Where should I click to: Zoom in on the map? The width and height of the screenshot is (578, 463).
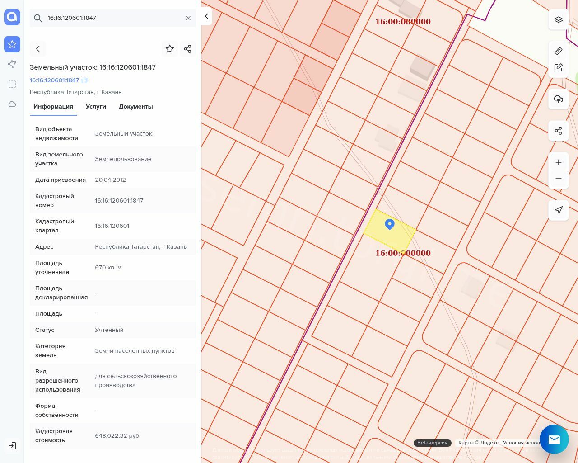558,162
